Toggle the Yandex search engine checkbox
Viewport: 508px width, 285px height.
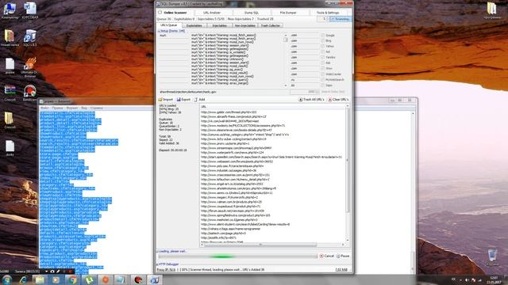(x=323, y=57)
